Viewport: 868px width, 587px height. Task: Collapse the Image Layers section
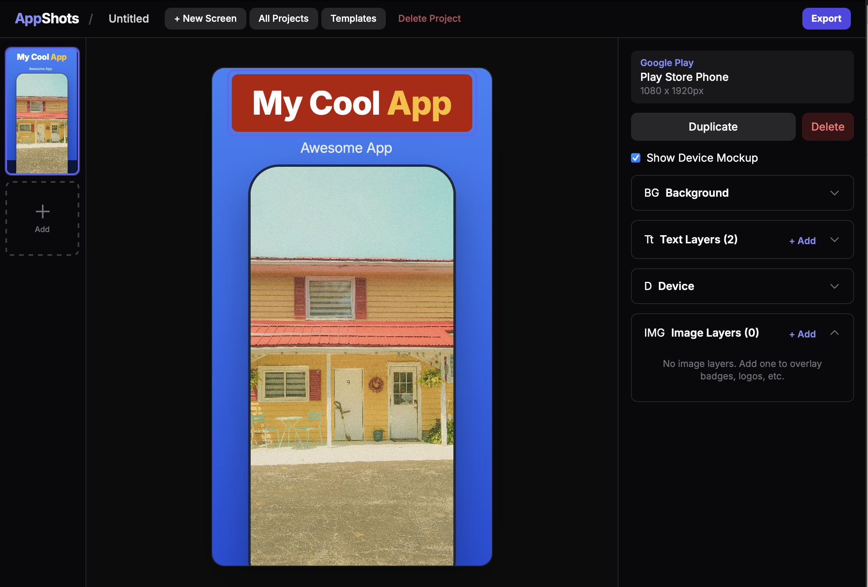[835, 333]
